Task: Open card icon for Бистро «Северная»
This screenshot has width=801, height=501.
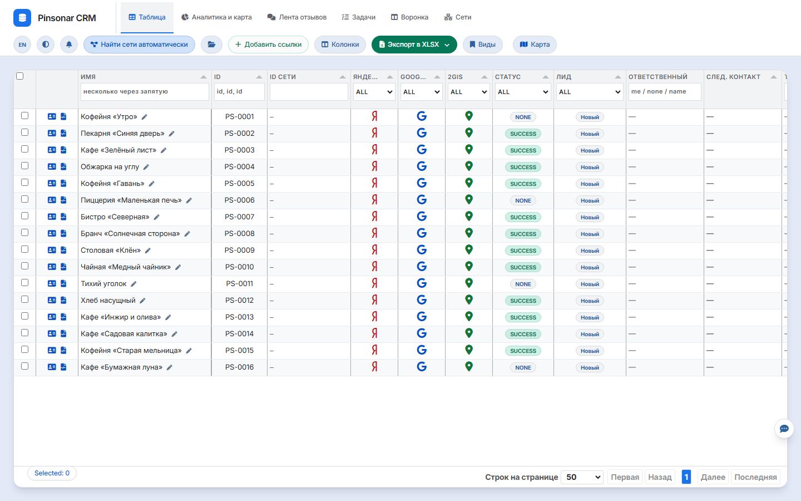Action: 52,217
